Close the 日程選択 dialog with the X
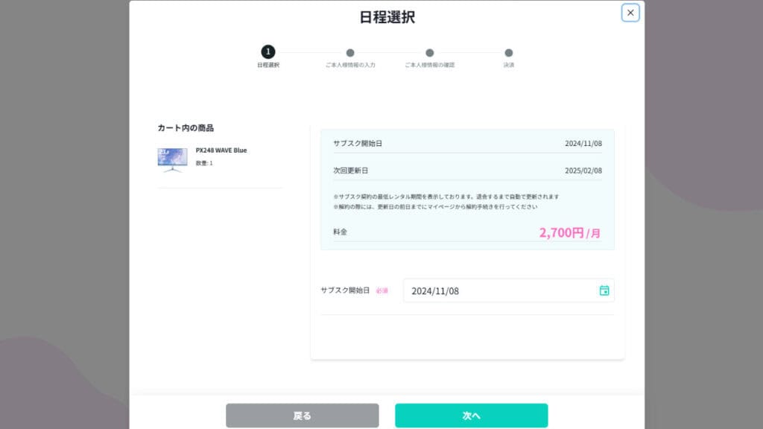The width and height of the screenshot is (763, 429). tap(630, 13)
